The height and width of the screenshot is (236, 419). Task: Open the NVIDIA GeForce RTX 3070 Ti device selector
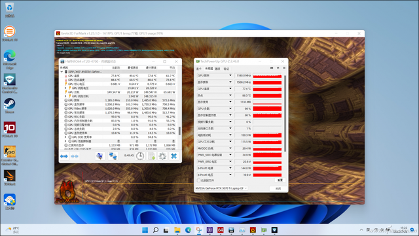221,188
